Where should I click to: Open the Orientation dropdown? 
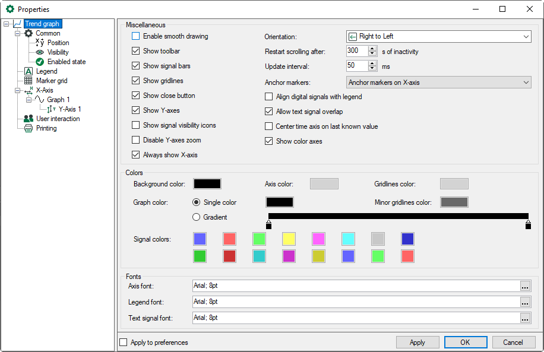[x=438, y=37]
